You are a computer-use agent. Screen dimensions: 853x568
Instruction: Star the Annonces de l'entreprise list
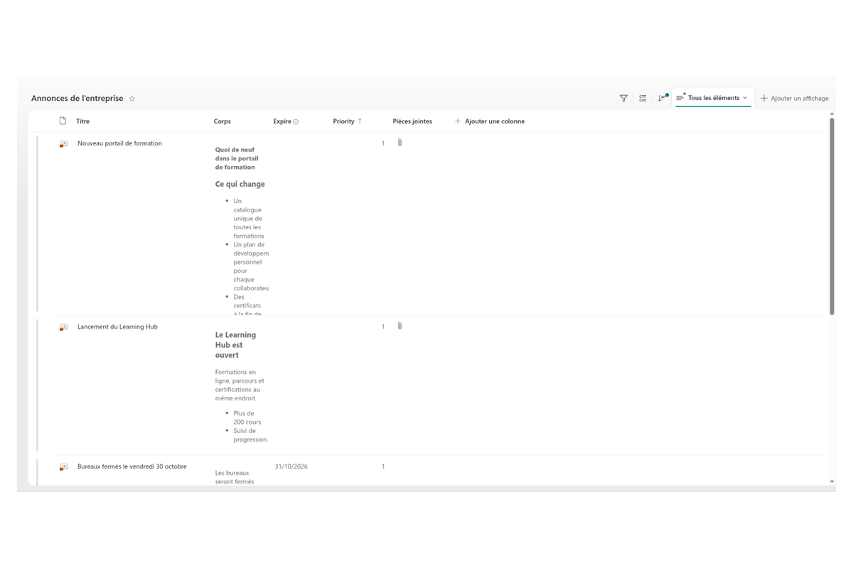[x=132, y=99]
